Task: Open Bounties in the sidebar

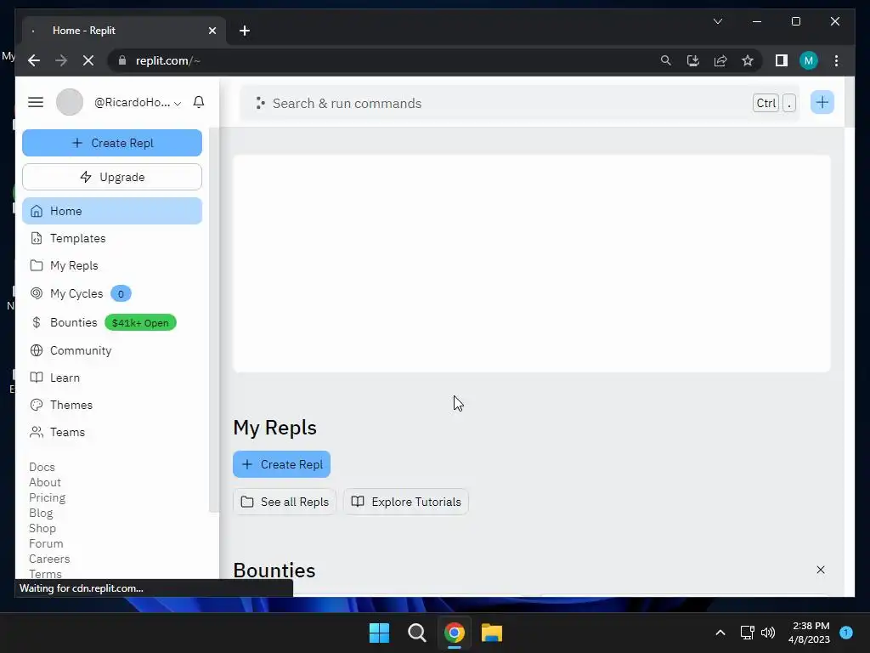Action: (112, 322)
